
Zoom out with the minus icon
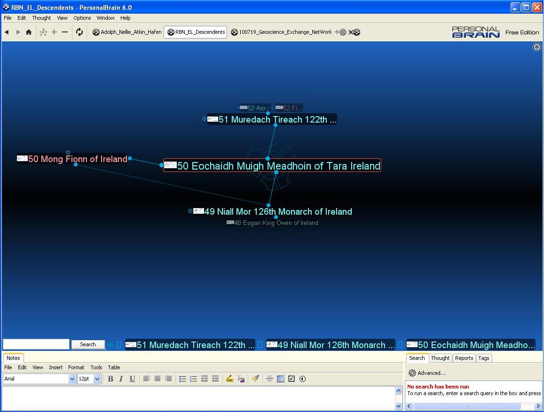[65, 32]
